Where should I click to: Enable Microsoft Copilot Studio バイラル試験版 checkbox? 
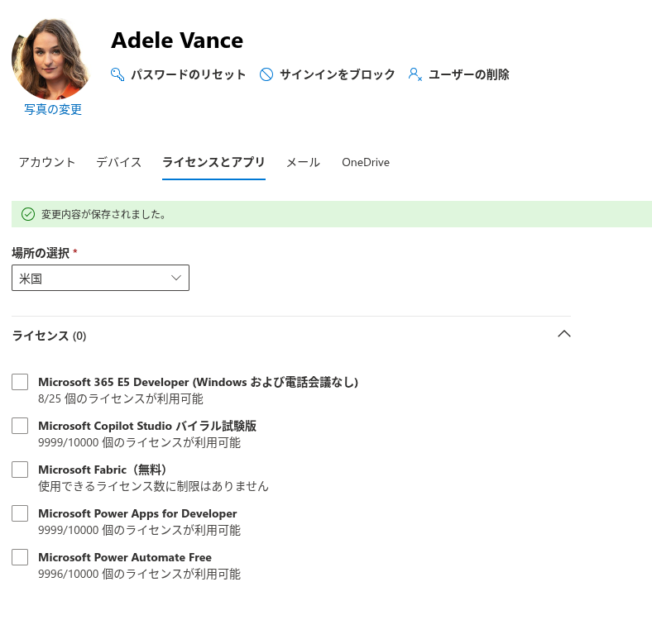(20, 426)
